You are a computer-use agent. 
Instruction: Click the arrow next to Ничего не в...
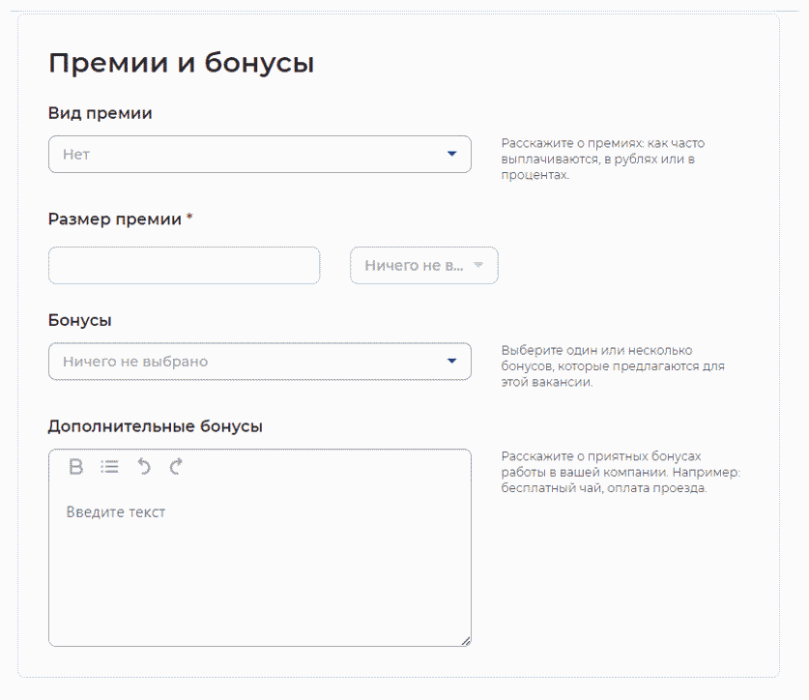[x=478, y=266]
